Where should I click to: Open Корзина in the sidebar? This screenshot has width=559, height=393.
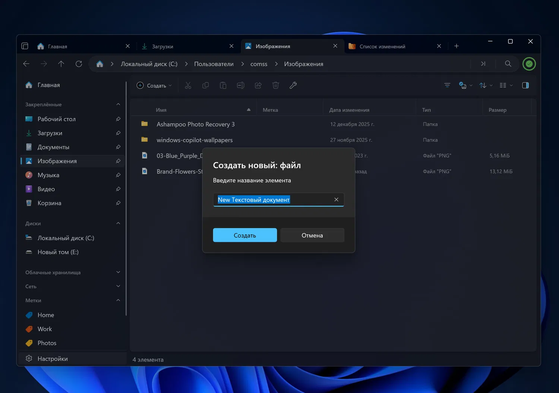click(x=73, y=203)
